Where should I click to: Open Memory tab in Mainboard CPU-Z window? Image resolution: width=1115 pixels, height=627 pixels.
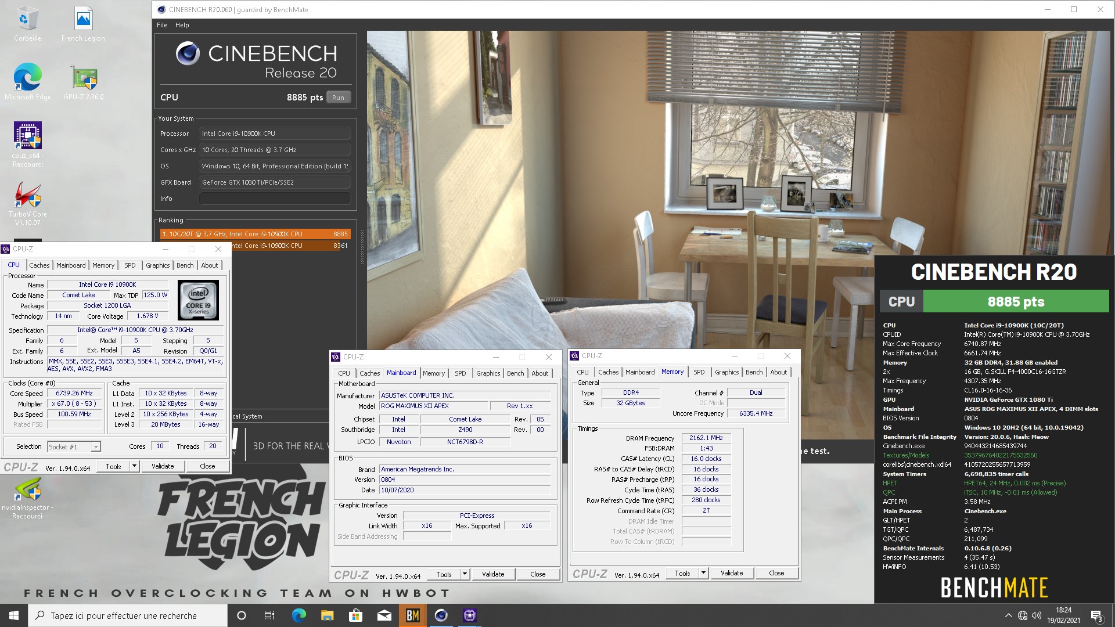434,373
